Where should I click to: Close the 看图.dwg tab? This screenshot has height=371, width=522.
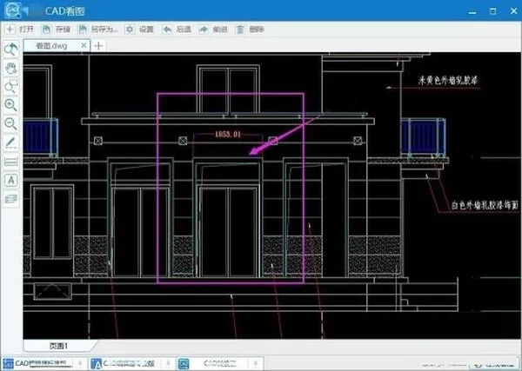pyautogui.click(x=84, y=45)
